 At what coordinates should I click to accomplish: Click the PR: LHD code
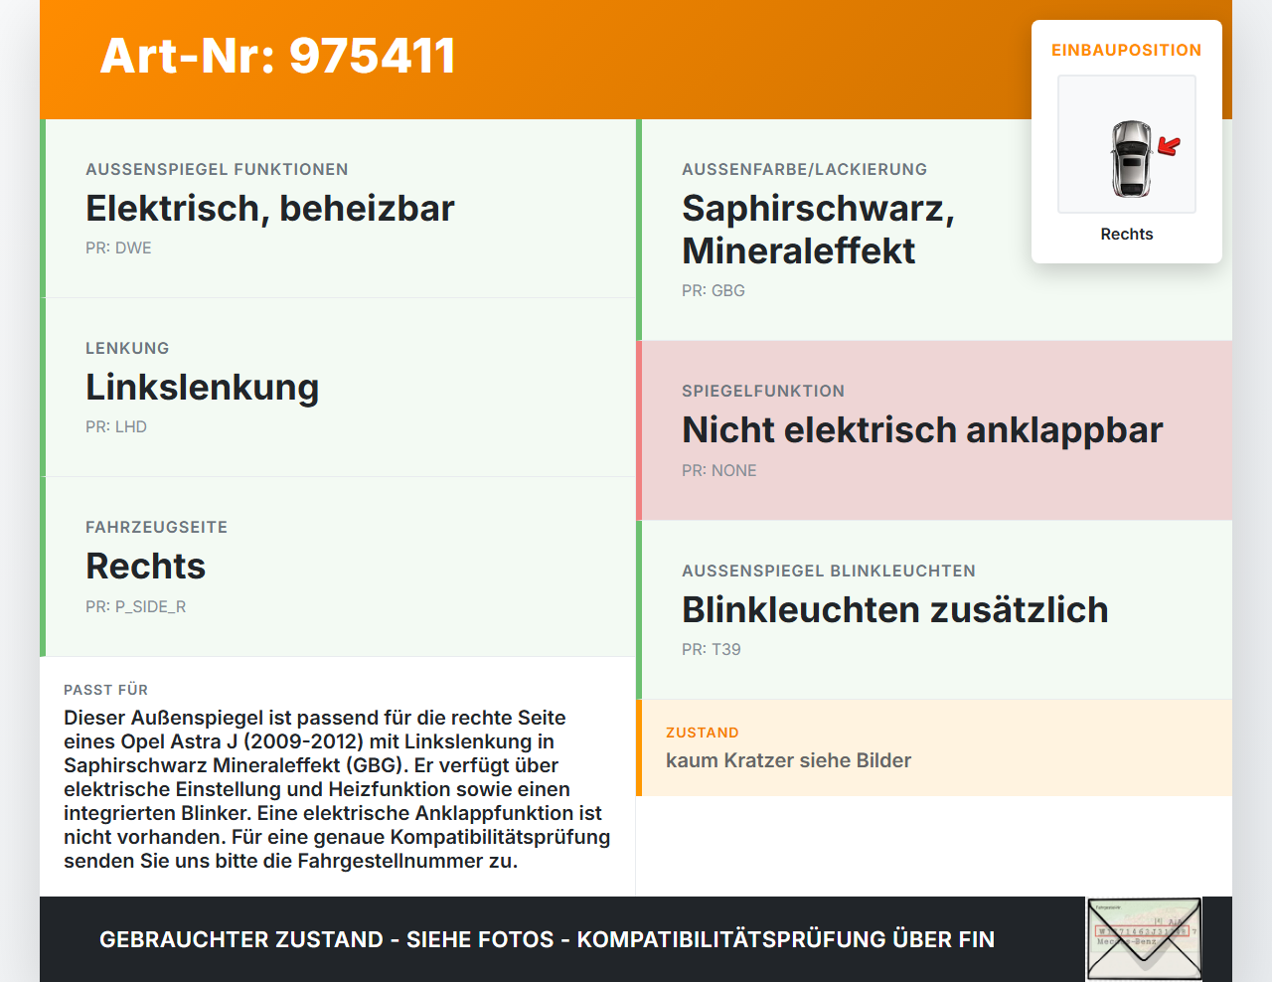tap(116, 426)
